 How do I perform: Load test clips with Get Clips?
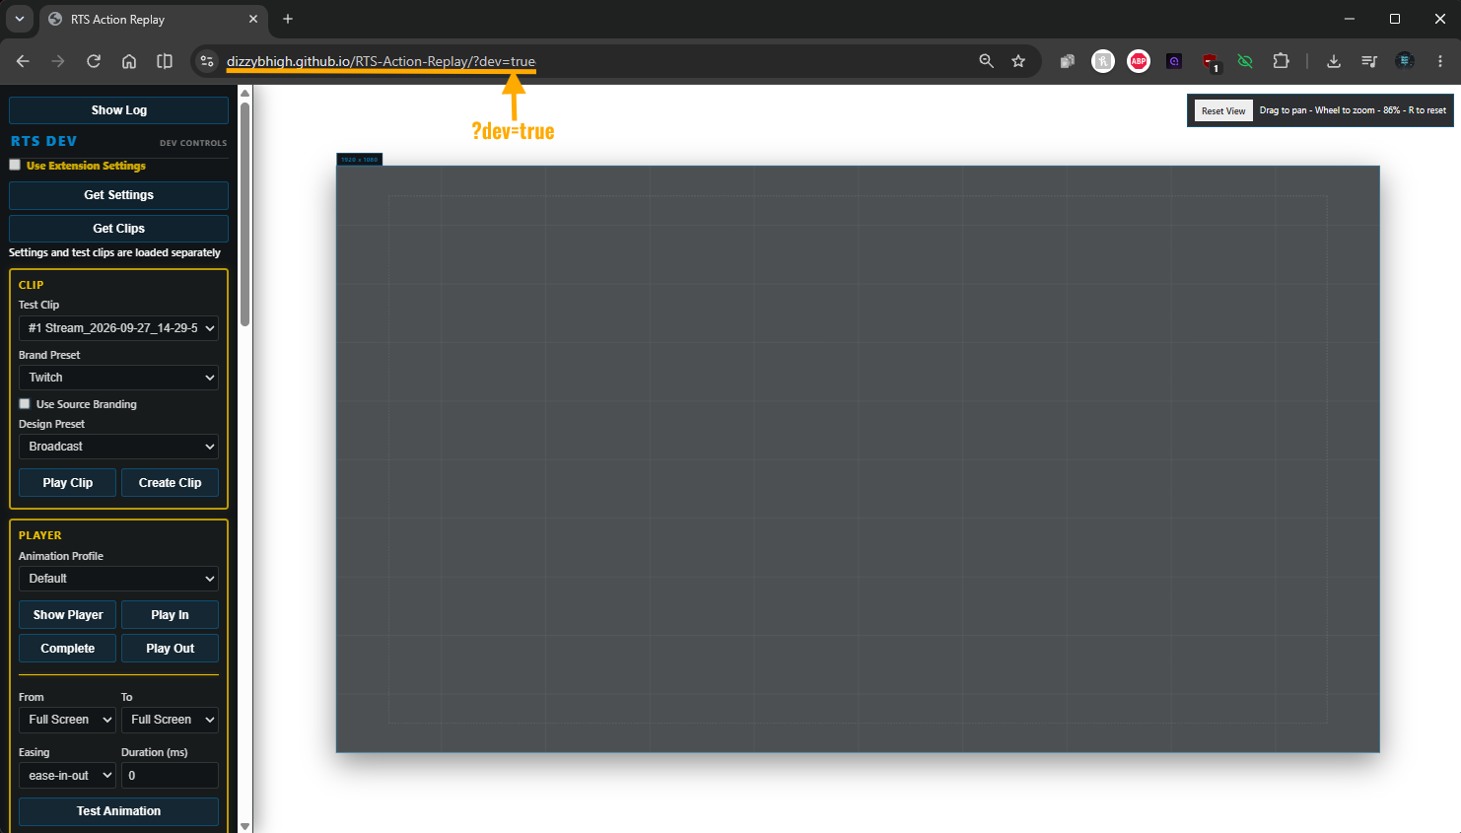pyautogui.click(x=118, y=229)
